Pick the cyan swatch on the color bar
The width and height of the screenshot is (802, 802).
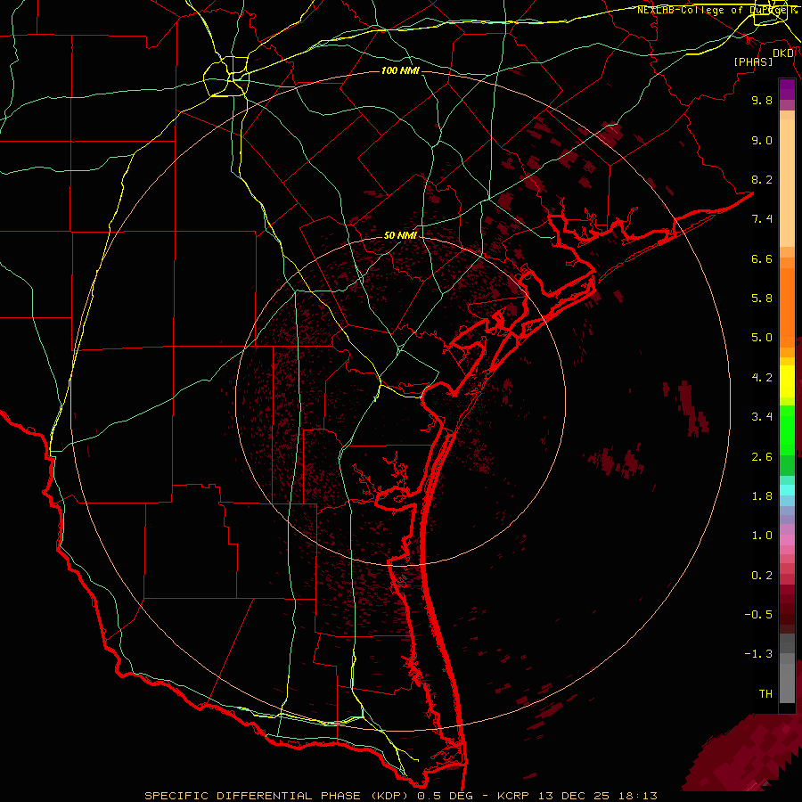[787, 490]
